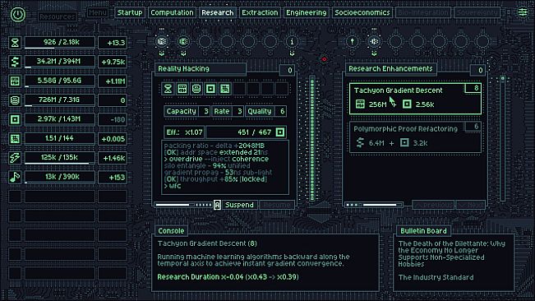
Task: Click the music note icon beside 13K / 390K
Action: (x=15, y=177)
